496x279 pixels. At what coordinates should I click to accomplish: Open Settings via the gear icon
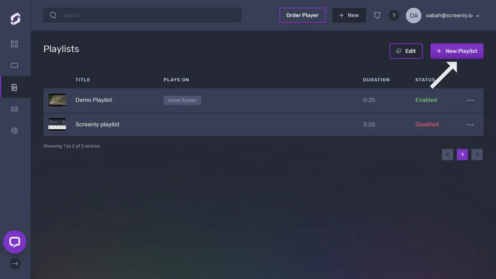click(14, 131)
